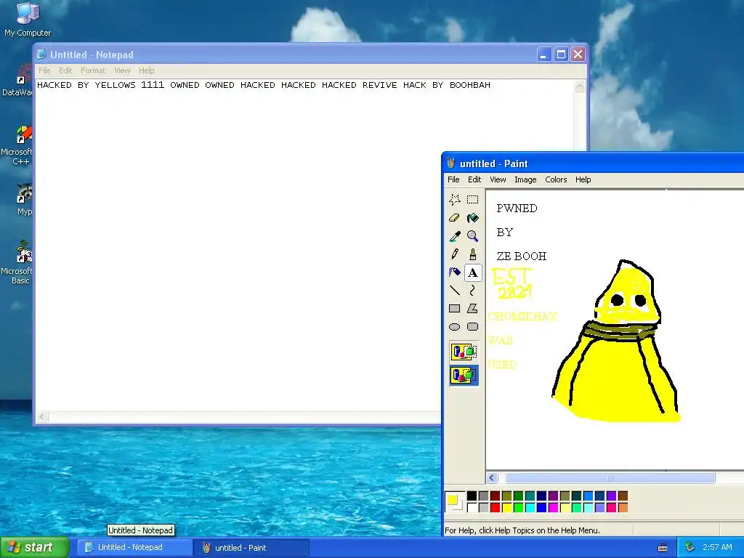Click the Start button

(34, 547)
